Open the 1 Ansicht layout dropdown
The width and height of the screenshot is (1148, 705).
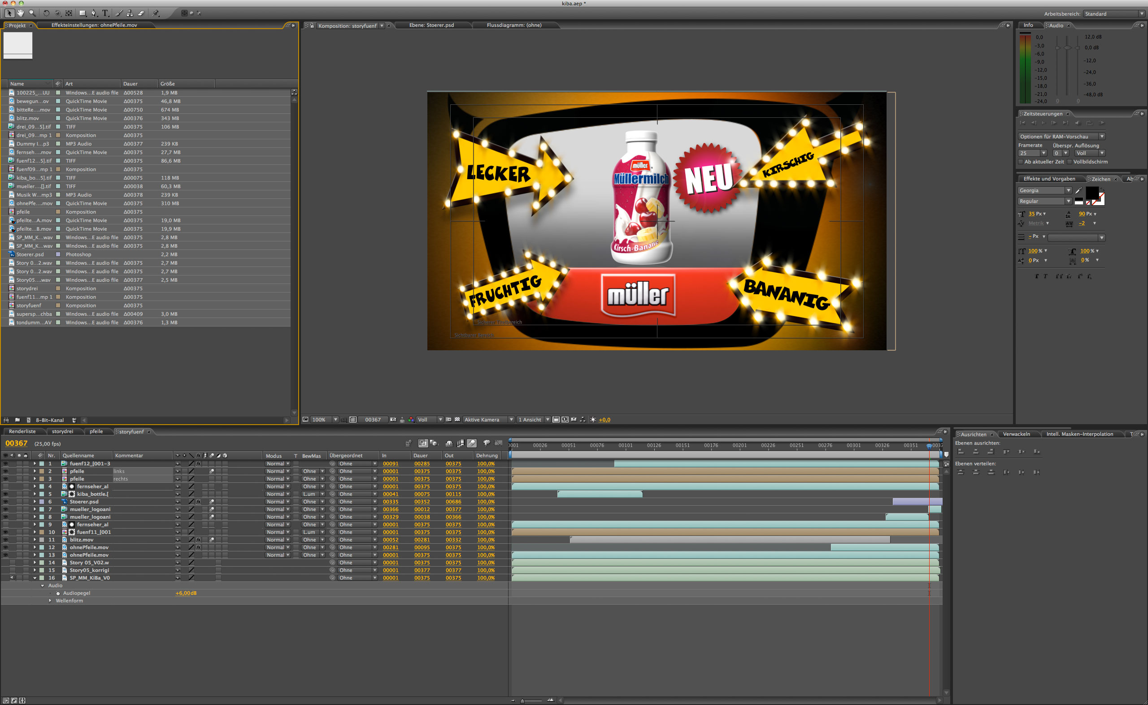(x=534, y=420)
